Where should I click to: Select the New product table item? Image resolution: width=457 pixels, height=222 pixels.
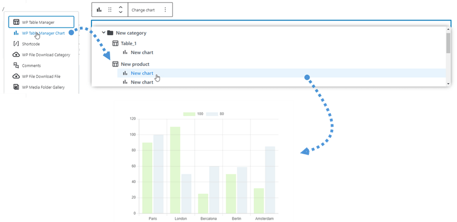[135, 64]
